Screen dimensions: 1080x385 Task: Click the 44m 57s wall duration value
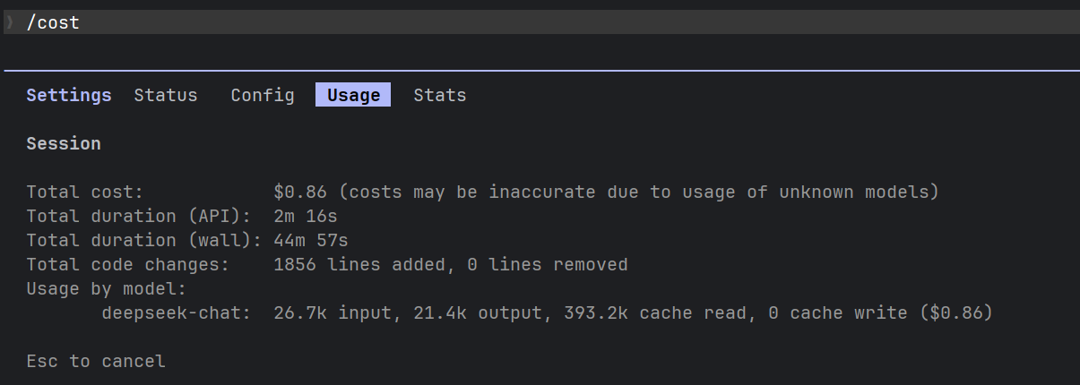311,240
